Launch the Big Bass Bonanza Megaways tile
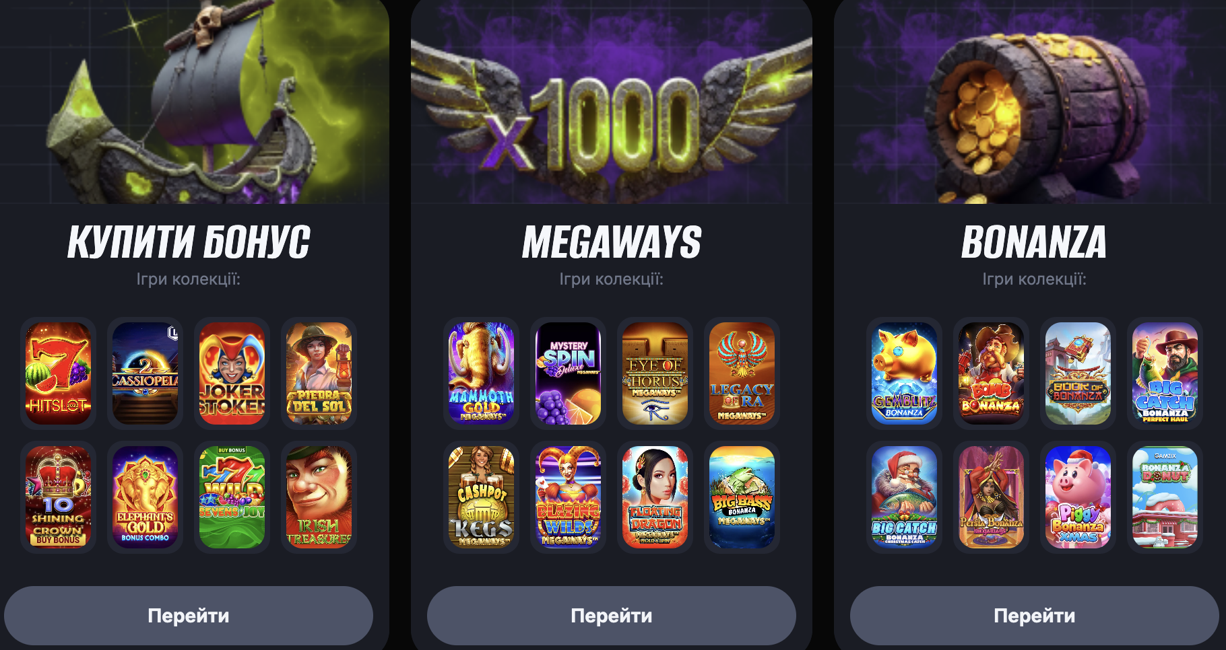This screenshot has height=650, width=1226. click(x=742, y=497)
